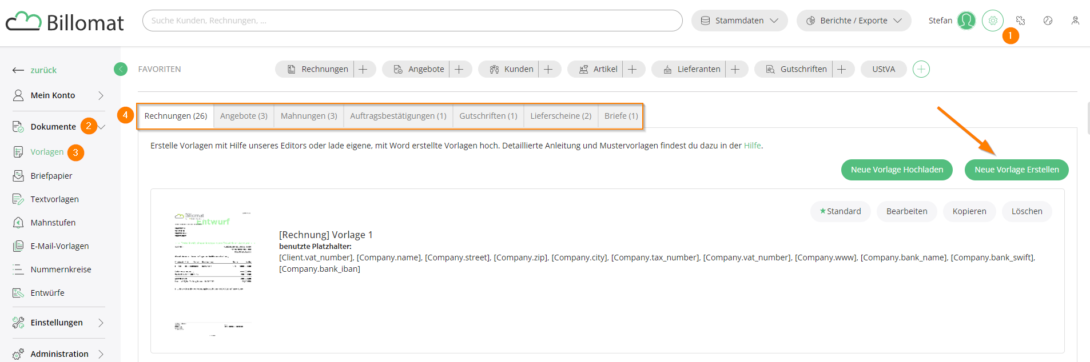Click Bearbeiten for Vorlage 1
Viewport: 1090px width, 362px height.
907,211
